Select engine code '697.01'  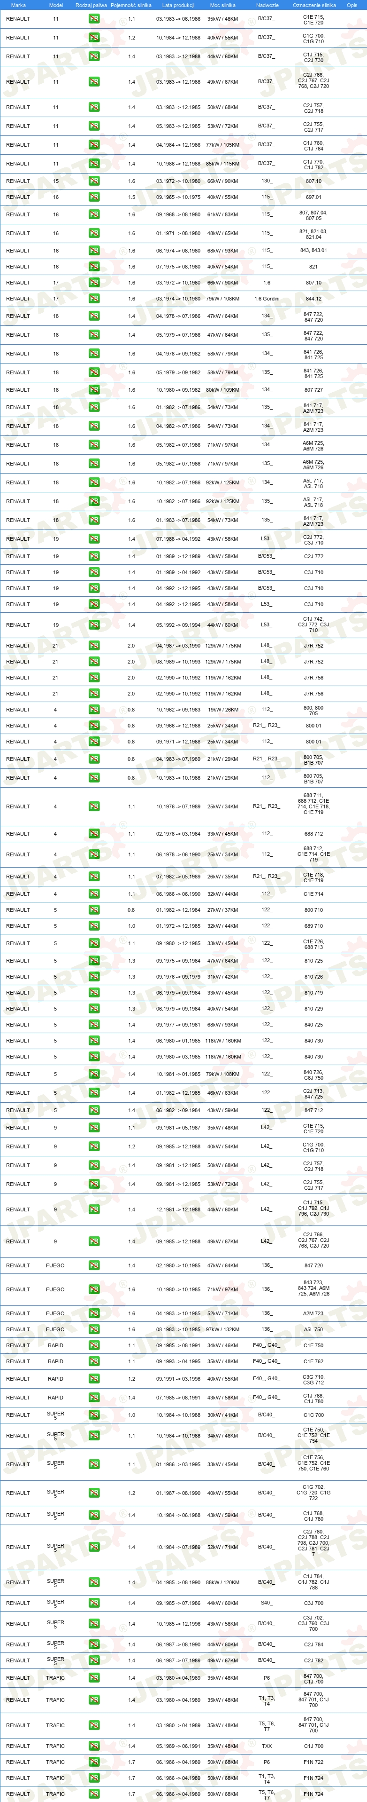(x=313, y=197)
